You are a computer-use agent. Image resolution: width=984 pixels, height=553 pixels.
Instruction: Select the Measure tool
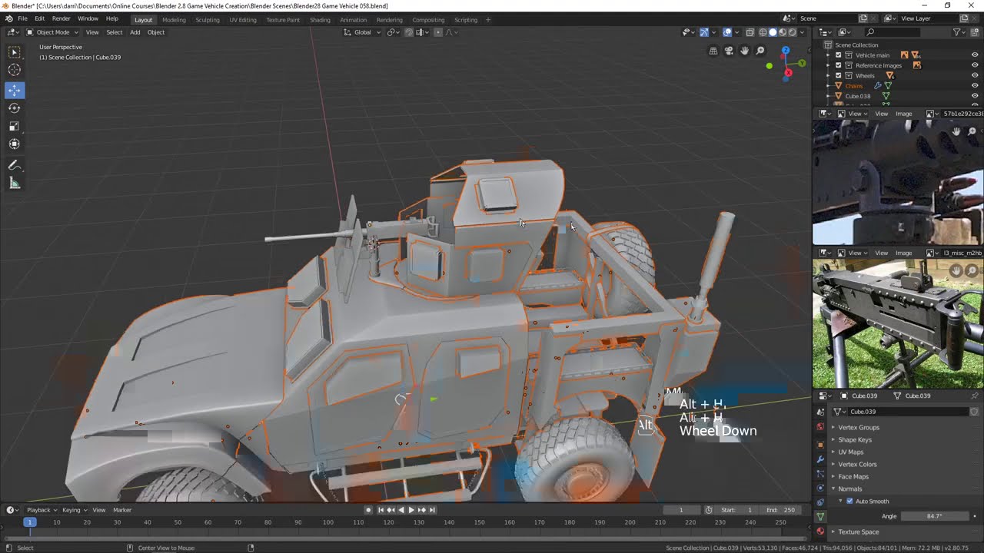click(x=14, y=183)
